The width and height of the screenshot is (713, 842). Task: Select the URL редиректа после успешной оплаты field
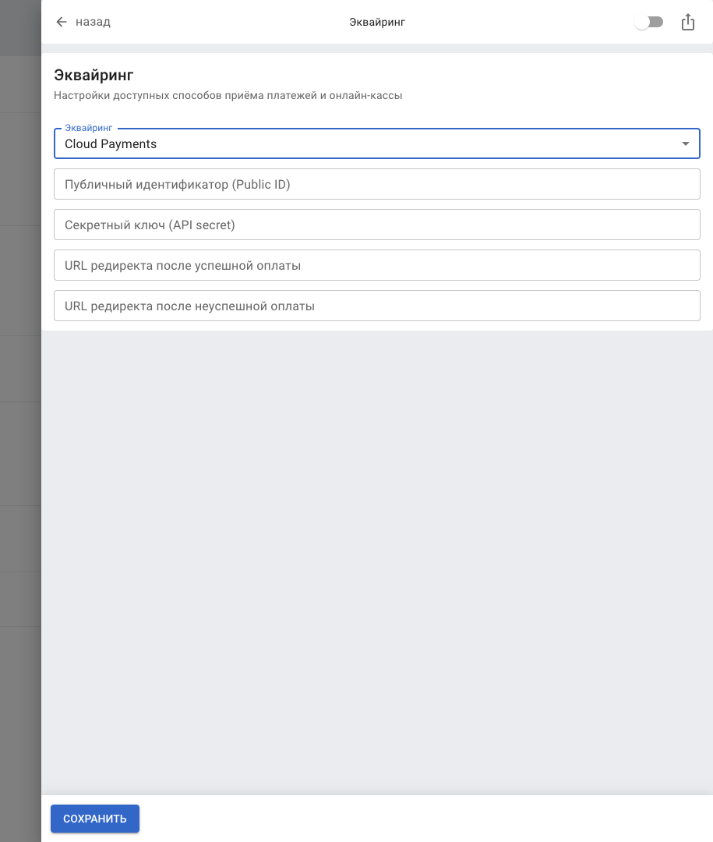pos(377,265)
